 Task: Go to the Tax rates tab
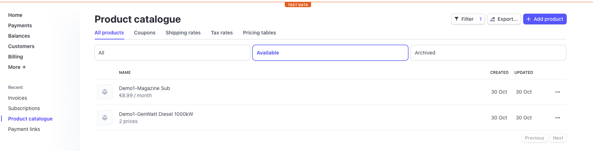pyautogui.click(x=222, y=33)
